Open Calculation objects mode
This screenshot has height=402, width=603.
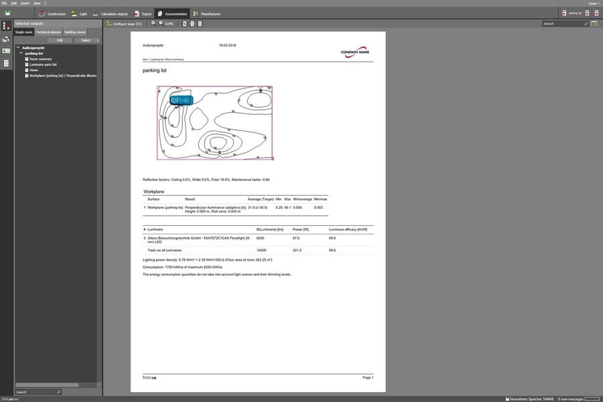(110, 14)
